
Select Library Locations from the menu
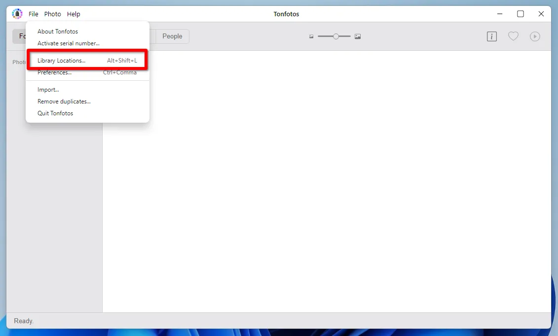coord(62,61)
